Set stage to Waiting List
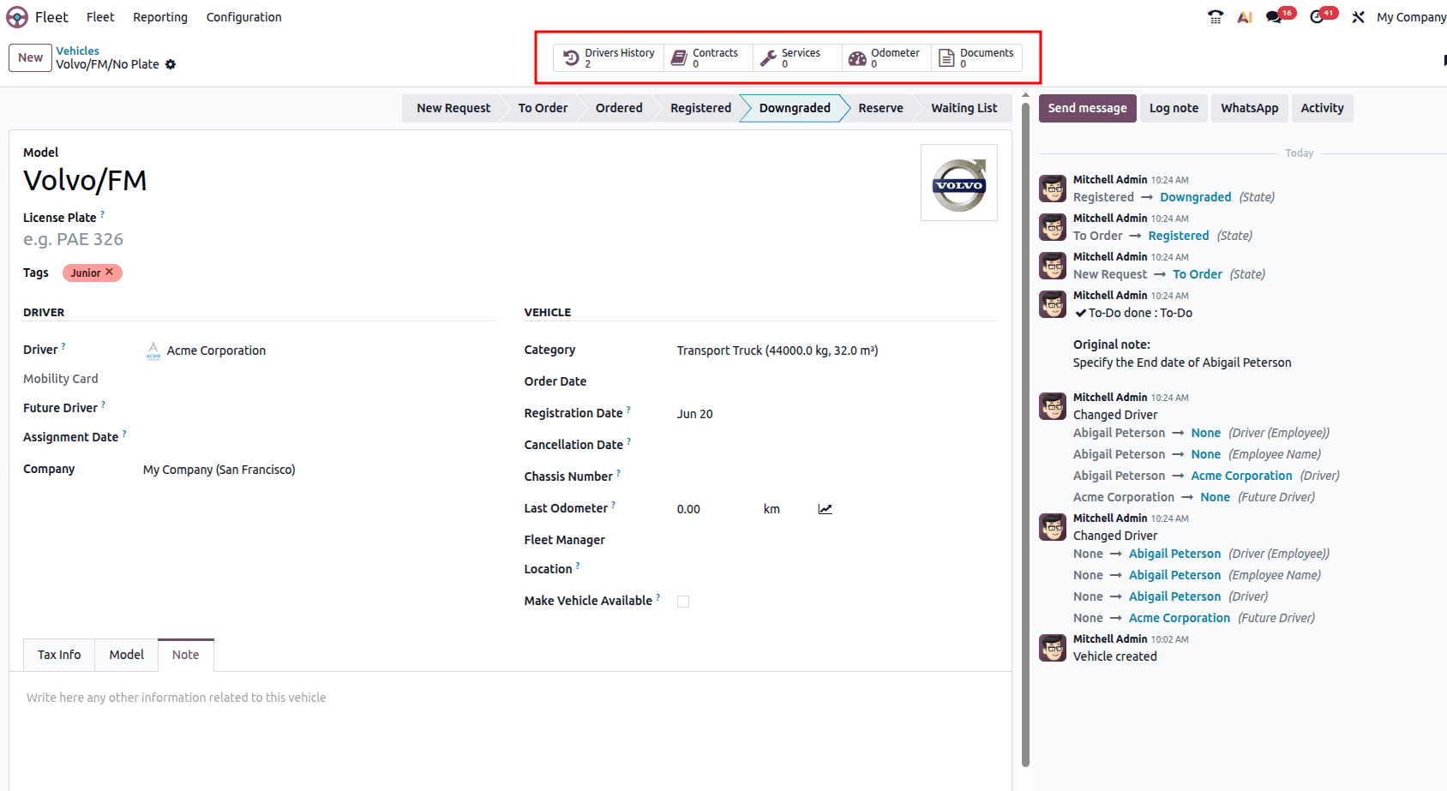Screen dimensions: 1447x791 (964, 108)
